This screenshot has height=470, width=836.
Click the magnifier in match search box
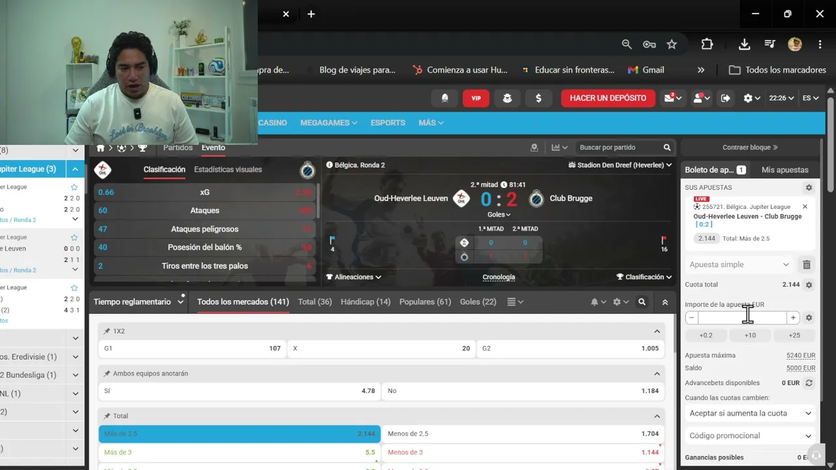pyautogui.click(x=667, y=148)
